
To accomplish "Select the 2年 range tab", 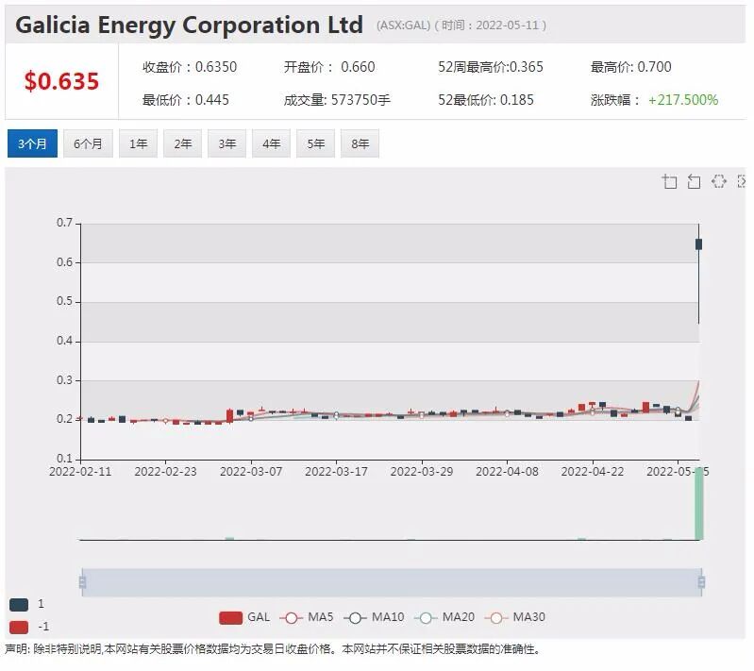I will (183, 143).
